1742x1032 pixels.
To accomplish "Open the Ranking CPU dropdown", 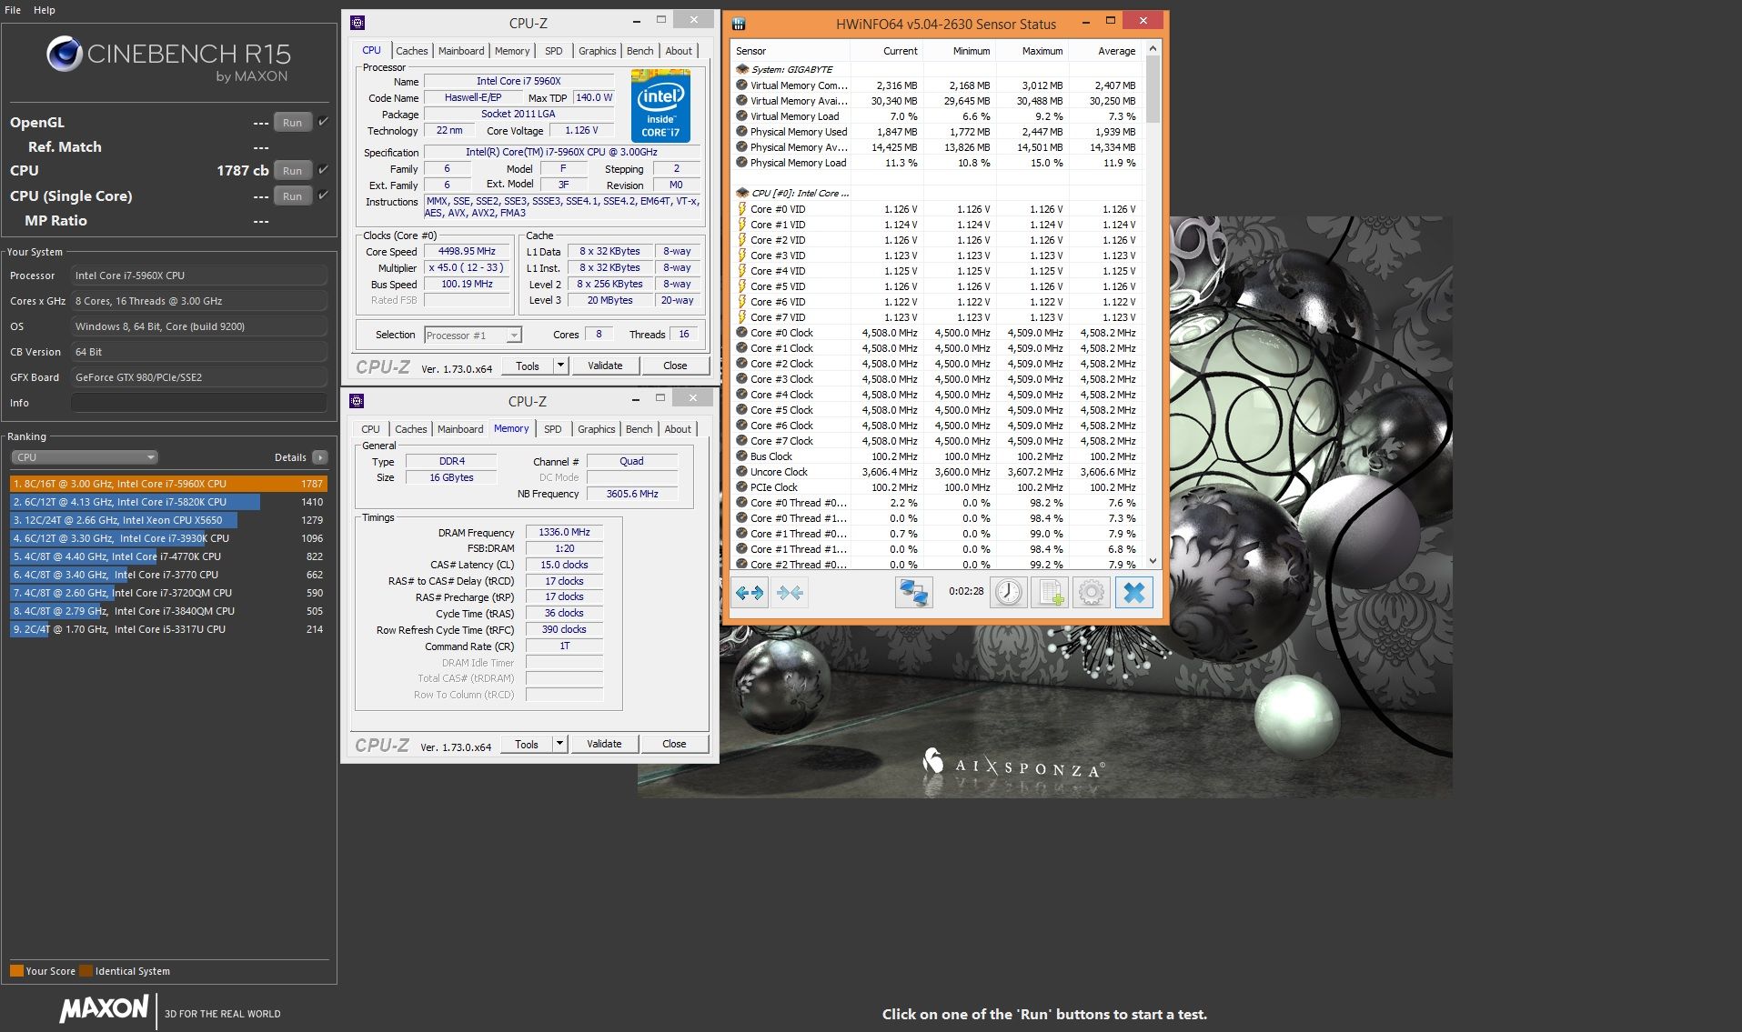I will point(85,457).
